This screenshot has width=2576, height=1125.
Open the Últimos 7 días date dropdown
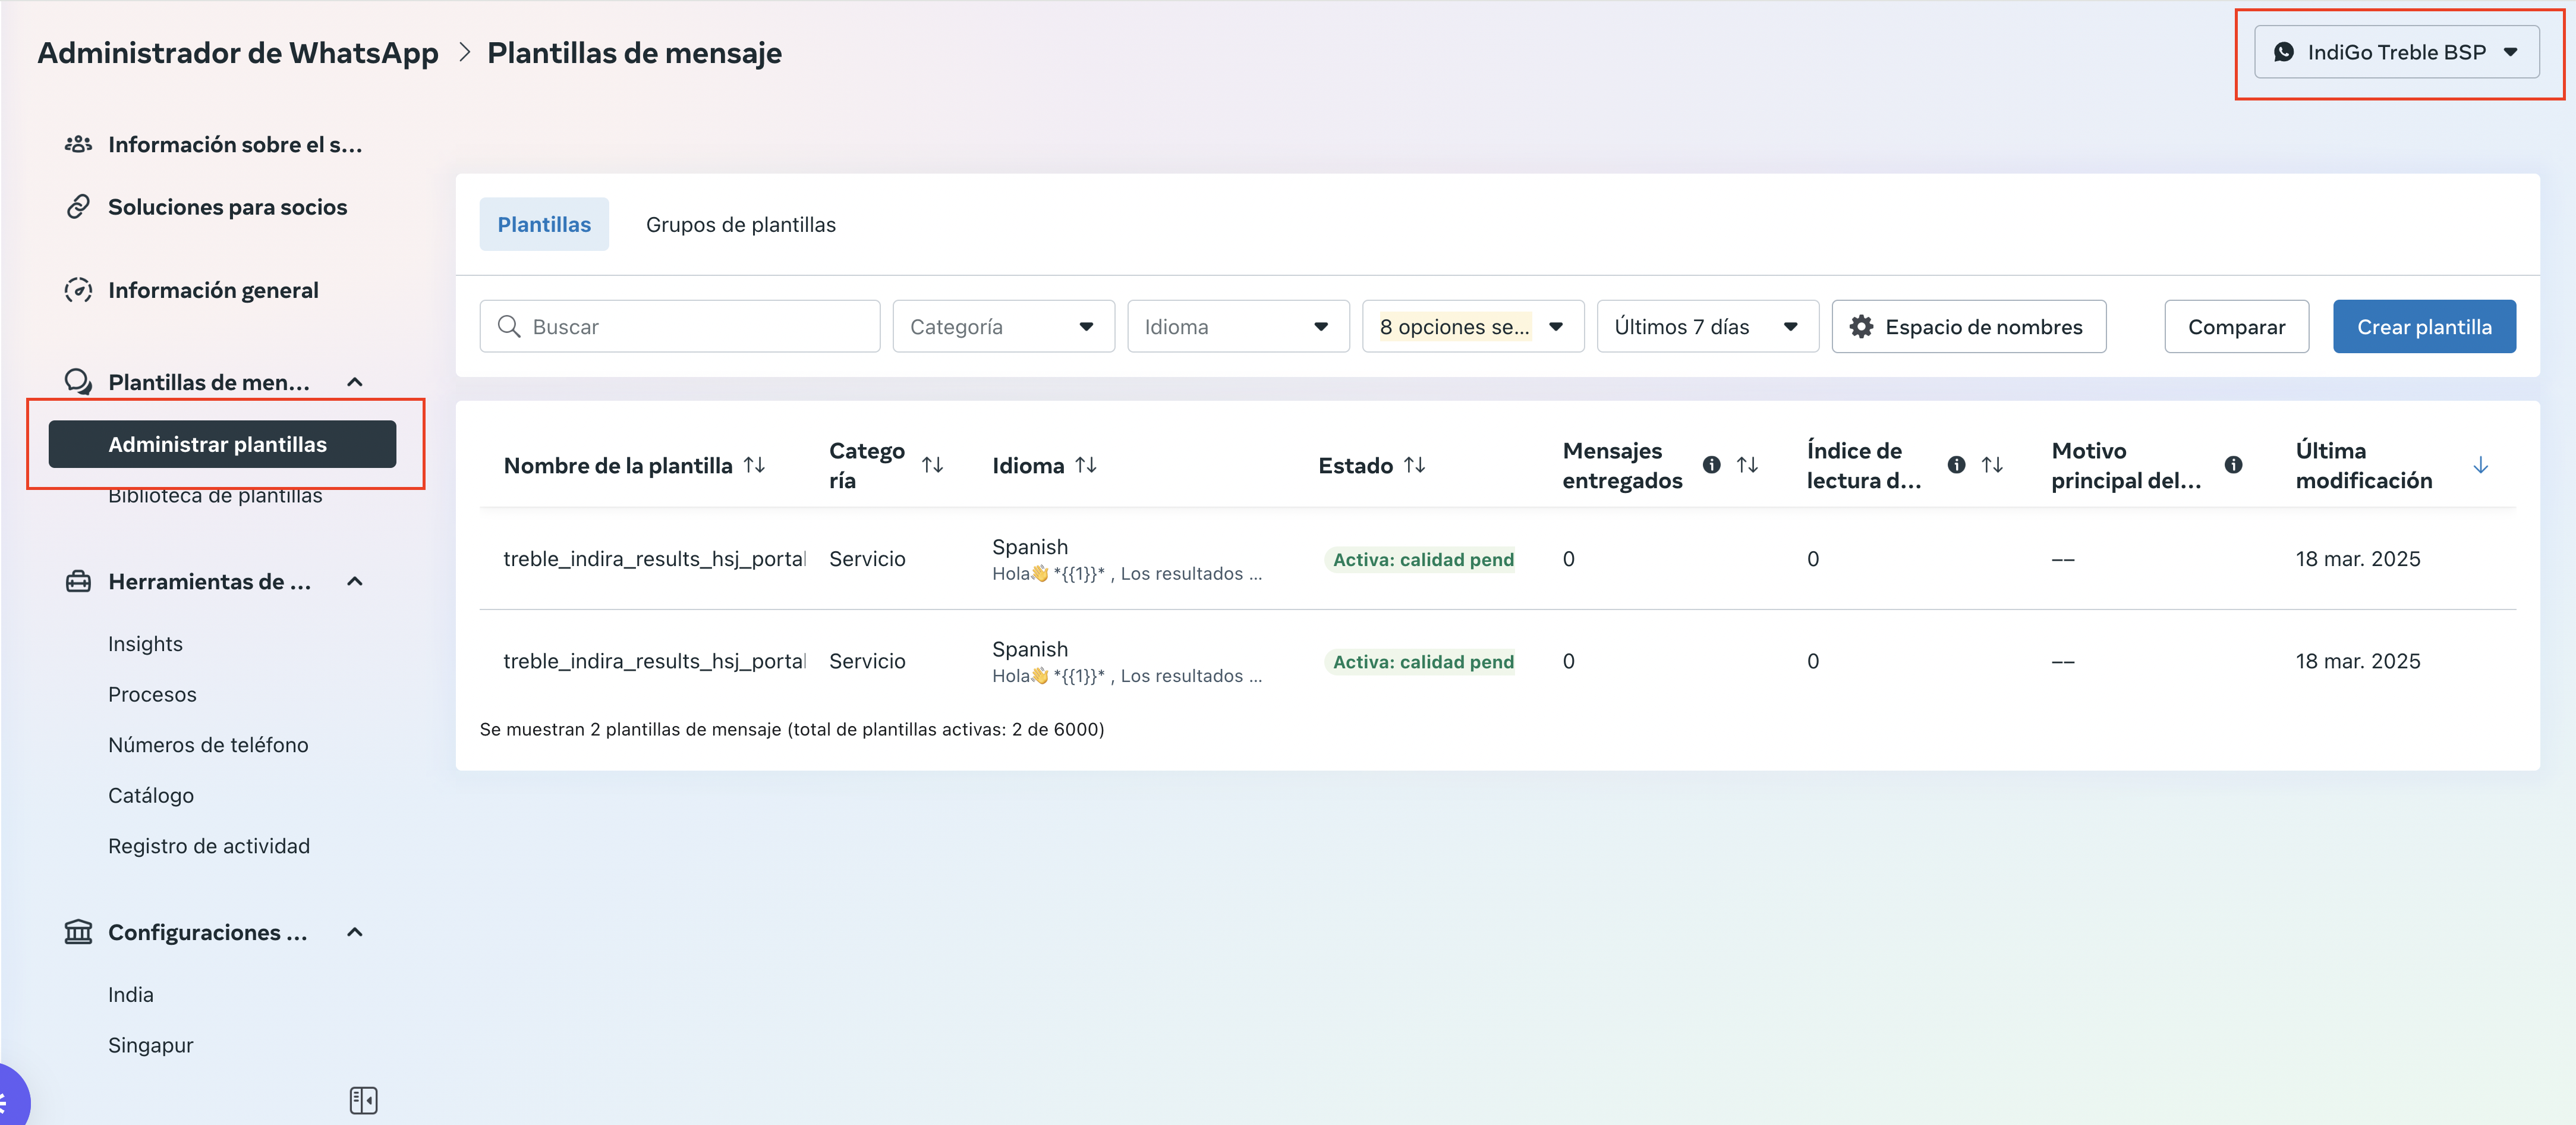[x=1708, y=327]
